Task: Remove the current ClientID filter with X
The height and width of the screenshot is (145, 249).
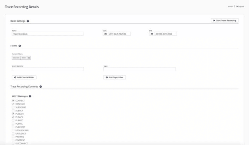Action: coord(29,58)
